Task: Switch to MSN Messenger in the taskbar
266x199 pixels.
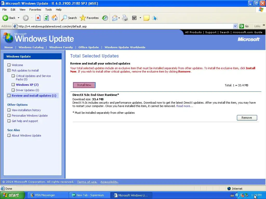Action: [x=48, y=195]
